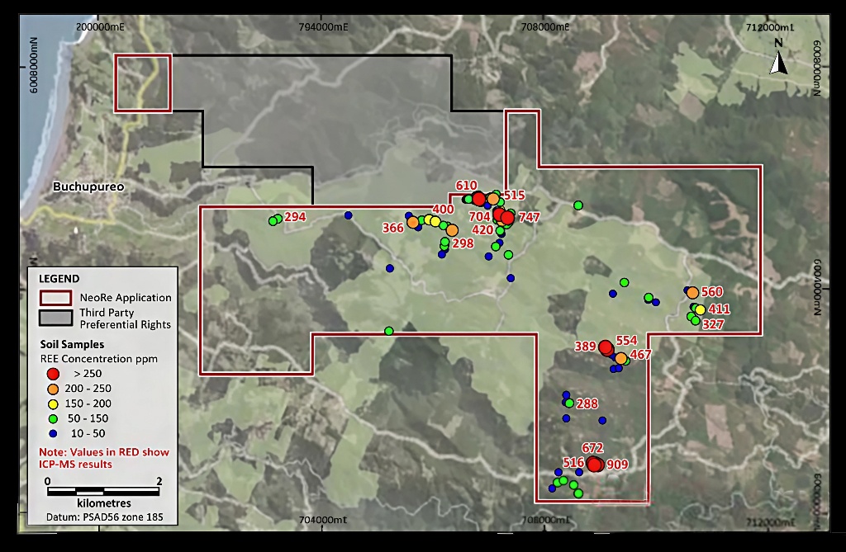The height and width of the screenshot is (552, 846).
Task: Click the 794000mE top grid label
Action: (323, 27)
